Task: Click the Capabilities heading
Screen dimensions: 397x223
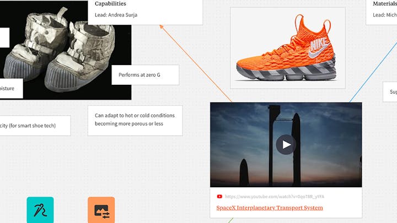Action: (110, 3)
